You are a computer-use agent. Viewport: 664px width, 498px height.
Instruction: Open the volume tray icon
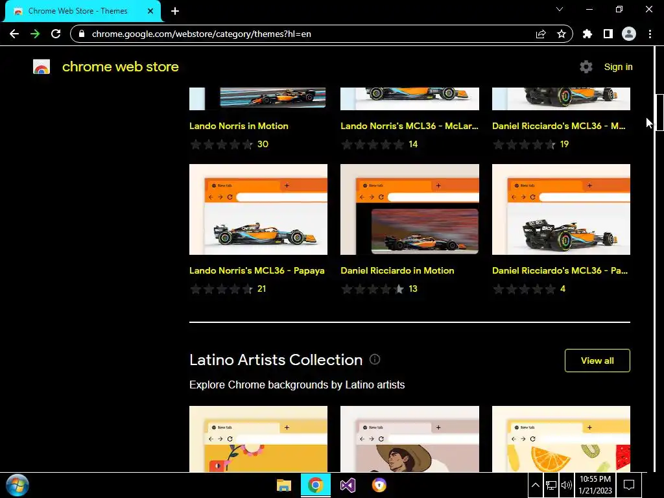pyautogui.click(x=566, y=485)
